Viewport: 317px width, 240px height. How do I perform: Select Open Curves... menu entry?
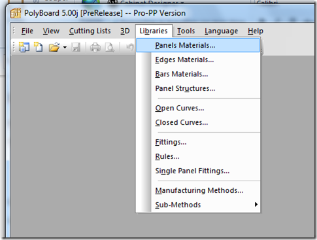[x=198, y=108]
